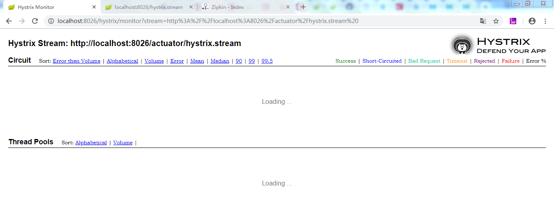Close the Zipkin - Index tab
554x215 pixels.
[x=288, y=7]
